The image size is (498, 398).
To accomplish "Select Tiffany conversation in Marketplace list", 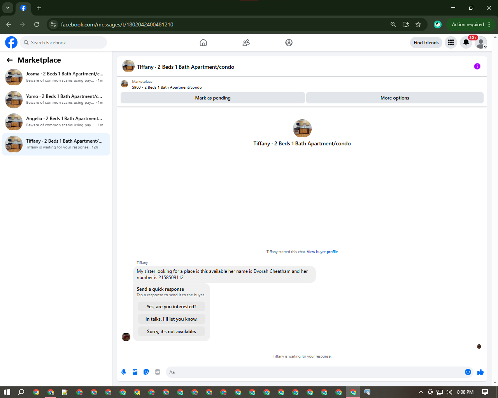I will coord(56,144).
